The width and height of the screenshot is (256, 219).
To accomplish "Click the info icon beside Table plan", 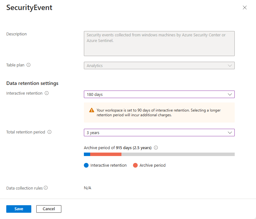I will [28, 65].
